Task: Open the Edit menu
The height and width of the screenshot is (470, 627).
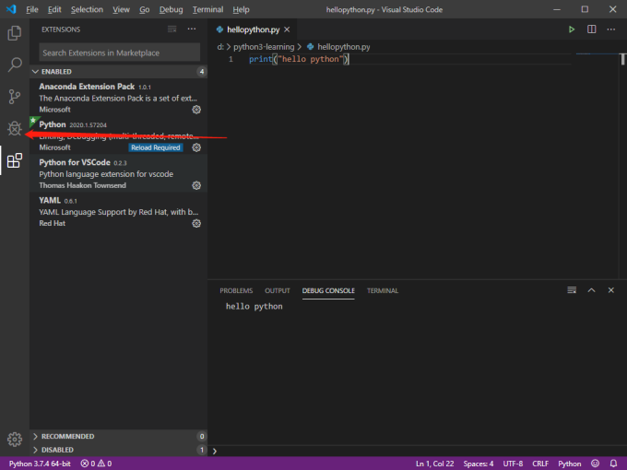Action: (x=54, y=9)
